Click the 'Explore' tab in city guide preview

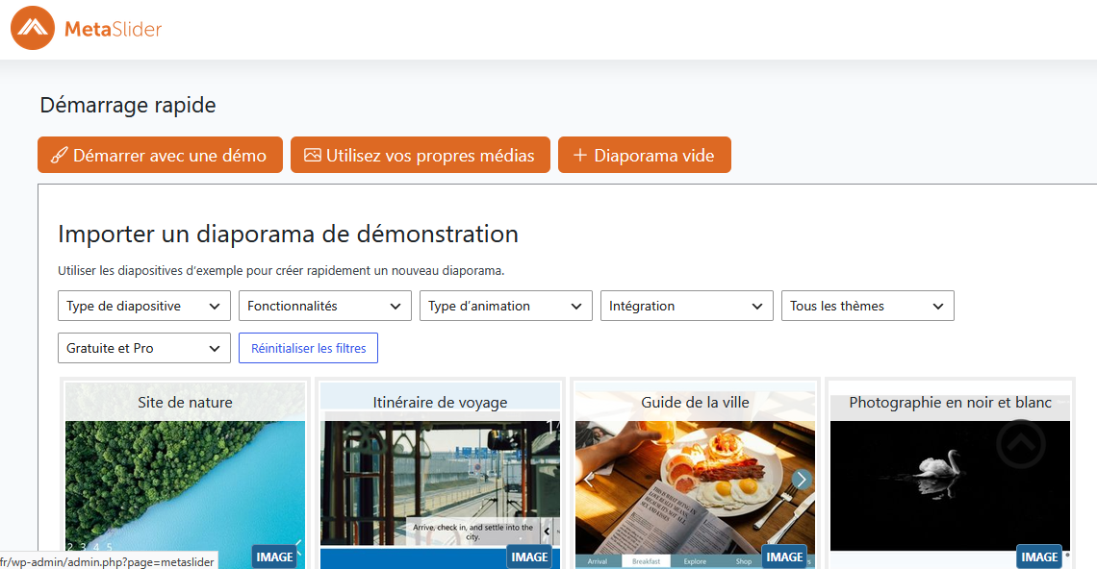click(695, 561)
